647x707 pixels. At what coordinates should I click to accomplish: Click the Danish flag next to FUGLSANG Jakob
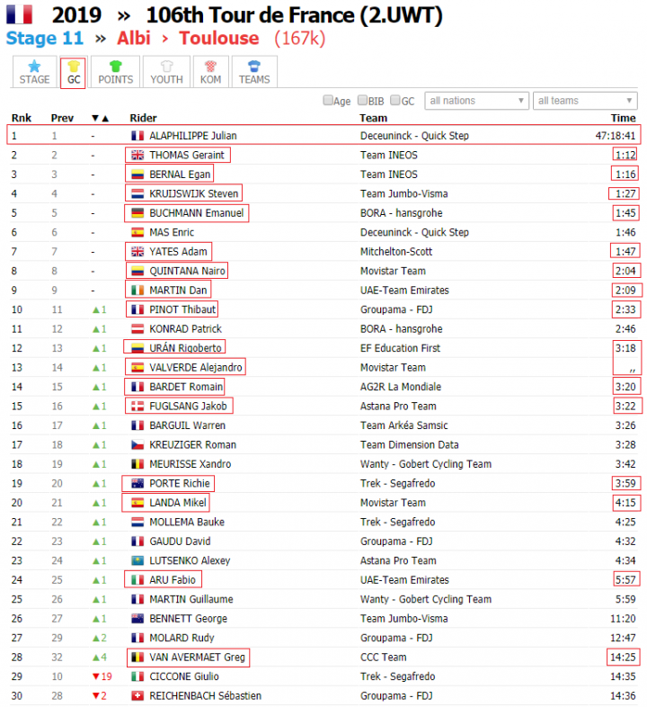tap(137, 407)
